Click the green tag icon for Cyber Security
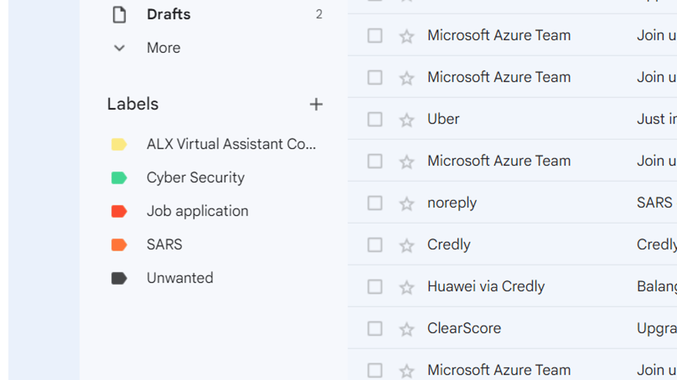 click(x=119, y=178)
